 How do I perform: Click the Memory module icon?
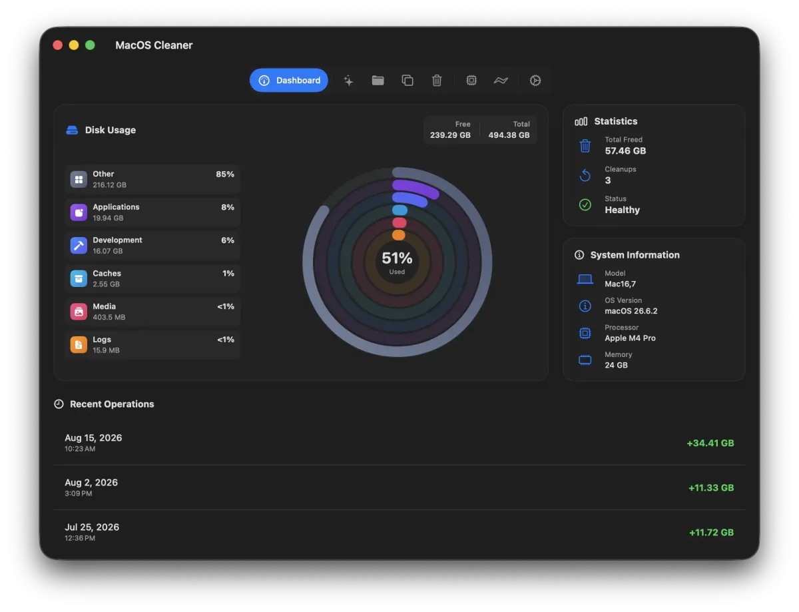(x=585, y=360)
